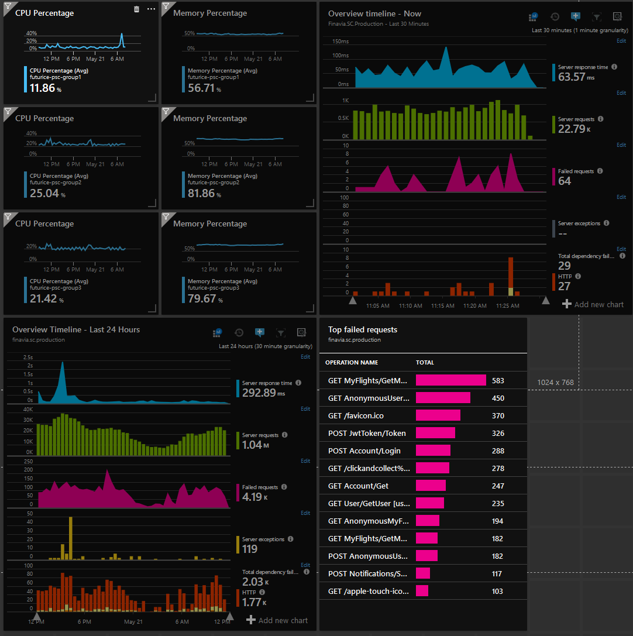The height and width of the screenshot is (636, 633).
Task: Open metrics grid icon in Overview timeline Now
Action: (533, 16)
